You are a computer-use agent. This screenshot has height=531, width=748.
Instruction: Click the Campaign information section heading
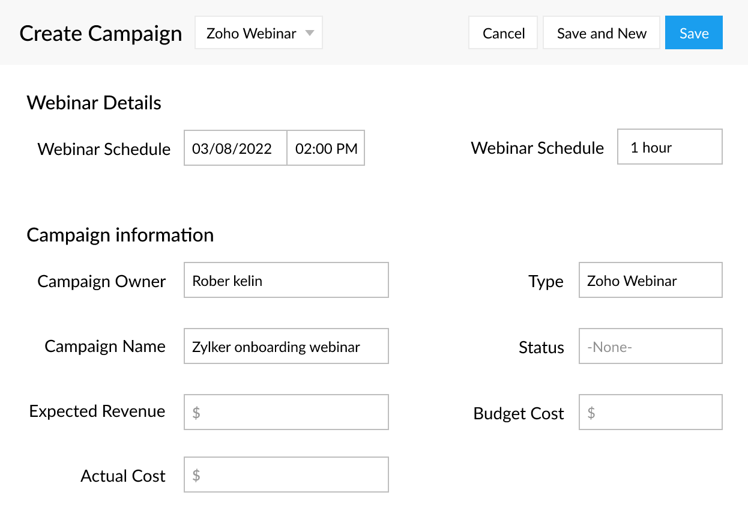[x=120, y=235]
